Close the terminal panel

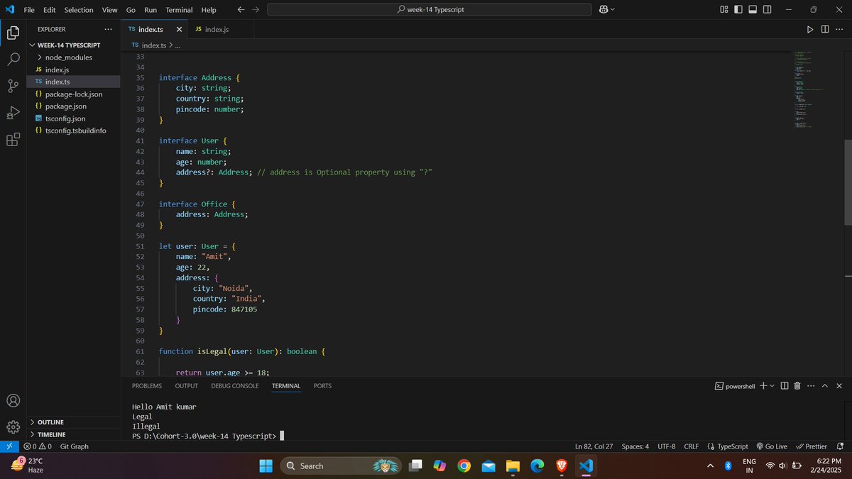click(839, 386)
